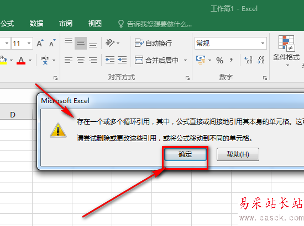Image resolution: width=304 pixels, height=226 pixels.
Task: Align text to the right
Action: click(93, 60)
